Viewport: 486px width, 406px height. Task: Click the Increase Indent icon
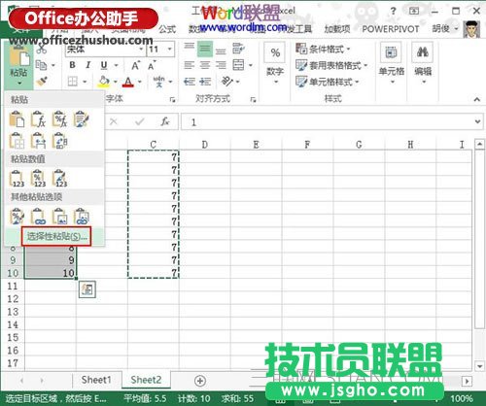pos(205,82)
